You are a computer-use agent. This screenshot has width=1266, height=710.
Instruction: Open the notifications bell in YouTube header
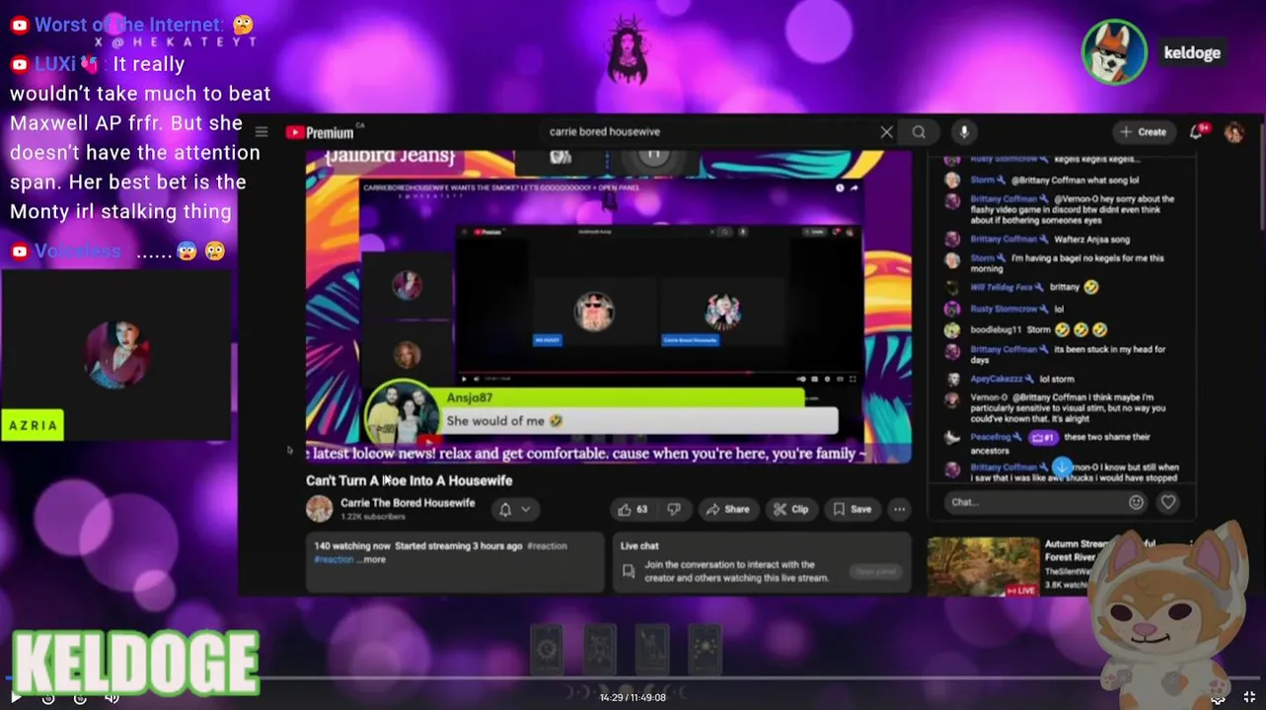click(1197, 131)
